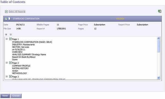Click 'COMPANY PROFILE' entry
This screenshot has height=99, width=165.
21,66
